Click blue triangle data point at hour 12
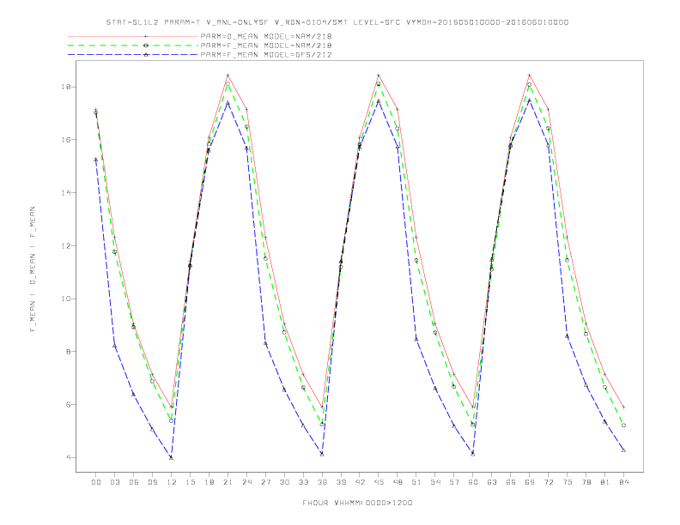This screenshot has height=525, width=680. (x=172, y=457)
